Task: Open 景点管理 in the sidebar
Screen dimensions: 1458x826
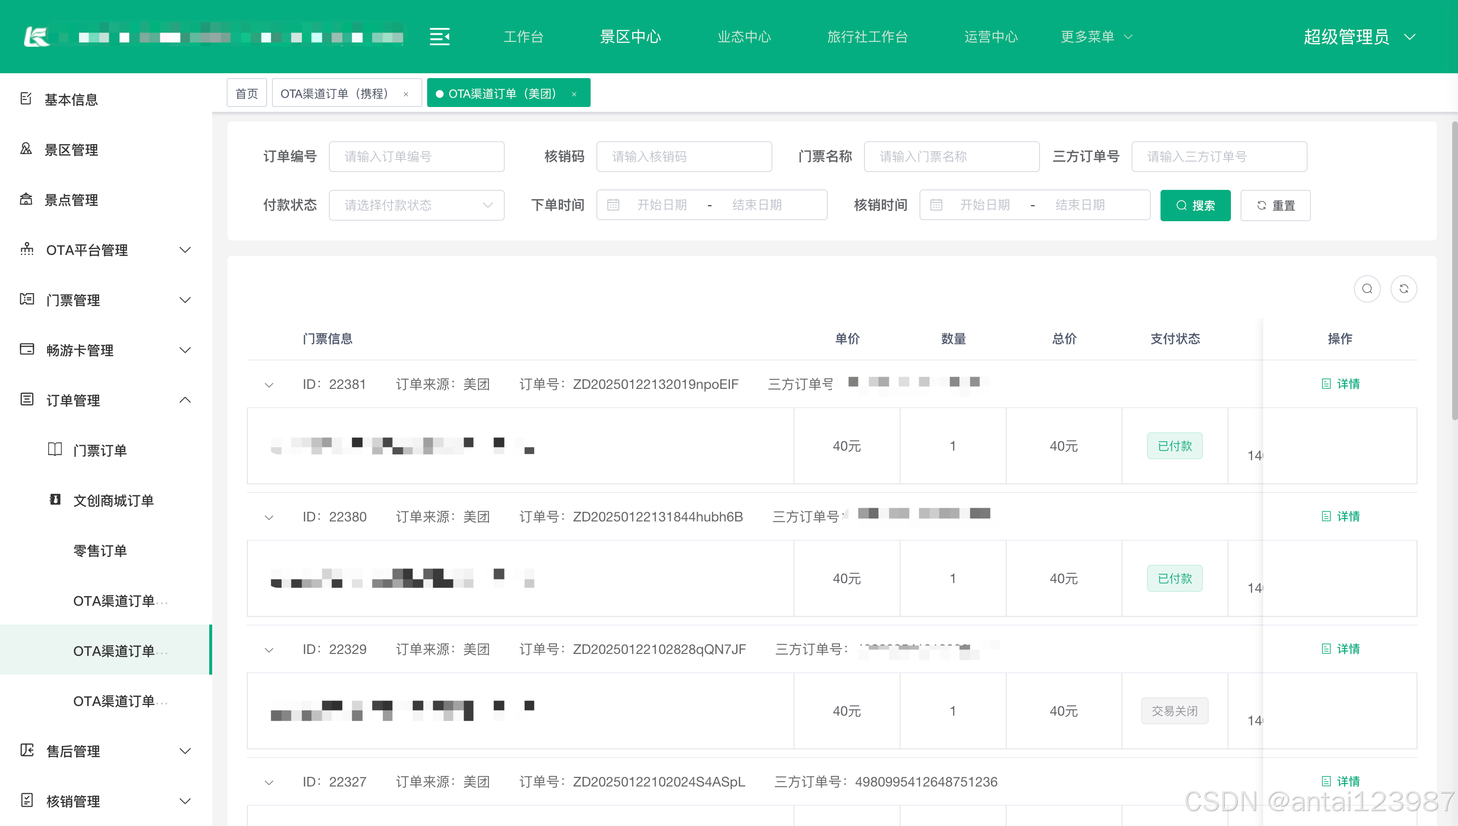Action: [71, 200]
